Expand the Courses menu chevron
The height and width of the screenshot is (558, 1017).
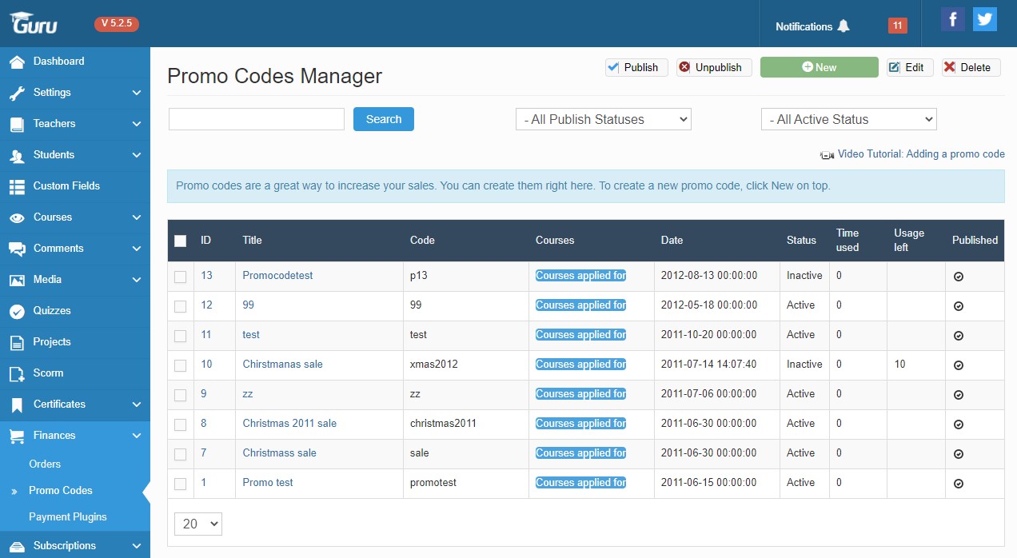click(137, 217)
